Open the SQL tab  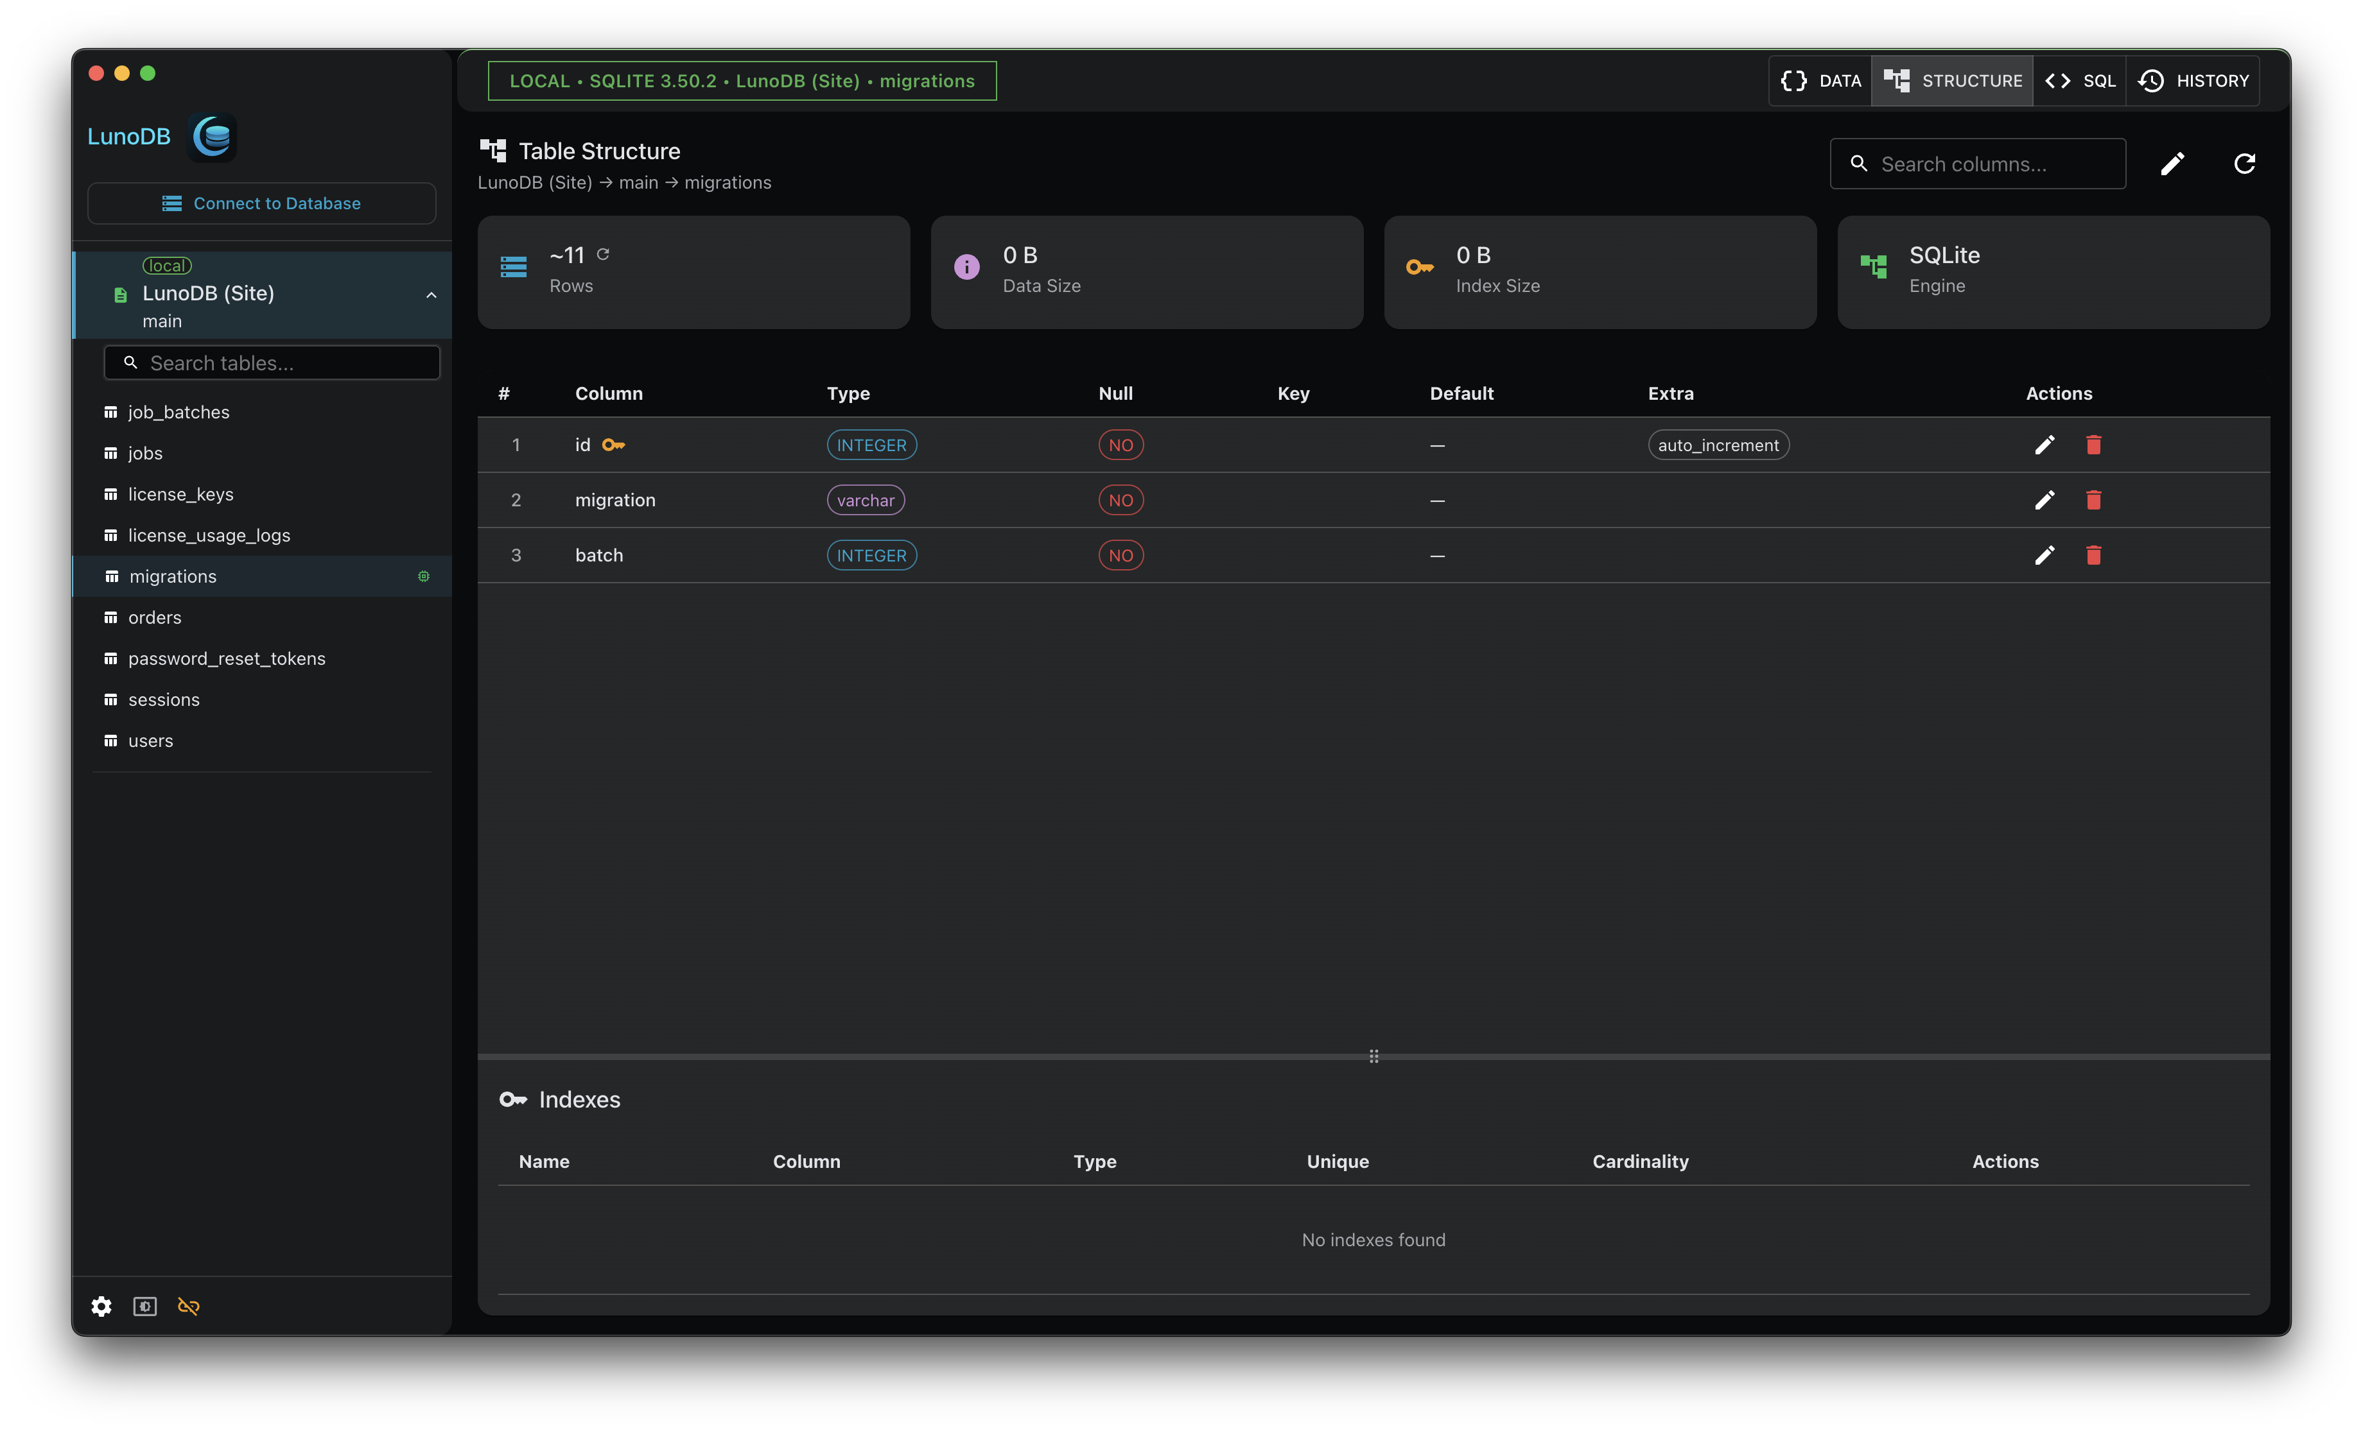(2079, 80)
